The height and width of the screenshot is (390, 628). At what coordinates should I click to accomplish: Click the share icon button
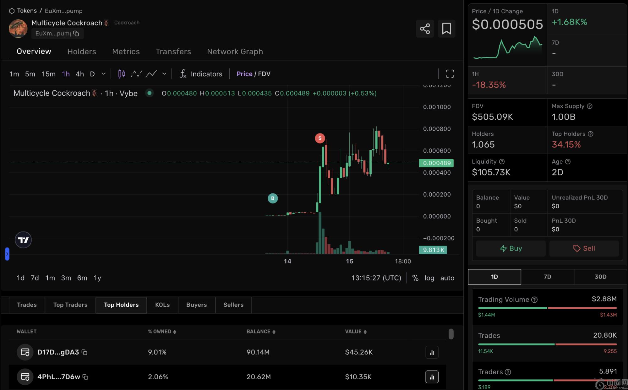pyautogui.click(x=425, y=29)
